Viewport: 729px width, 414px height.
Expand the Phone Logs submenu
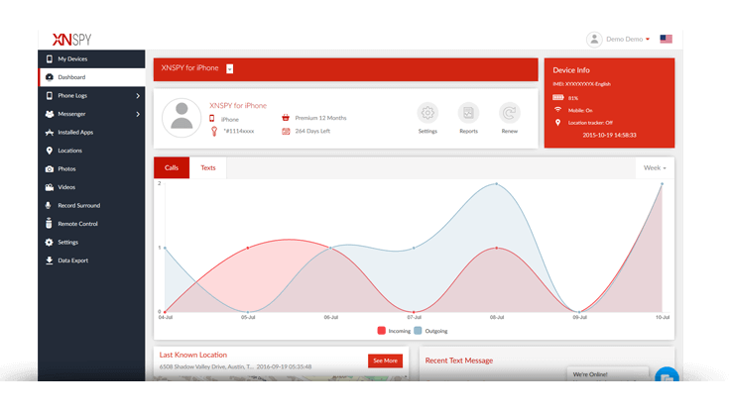click(91, 96)
